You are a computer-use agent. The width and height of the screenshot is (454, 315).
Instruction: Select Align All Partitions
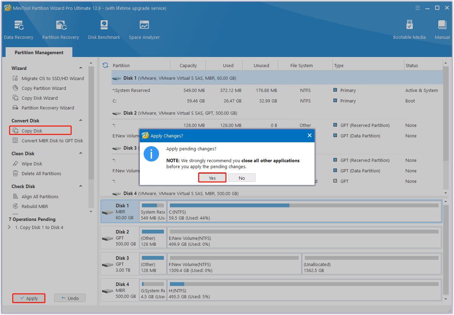point(35,196)
